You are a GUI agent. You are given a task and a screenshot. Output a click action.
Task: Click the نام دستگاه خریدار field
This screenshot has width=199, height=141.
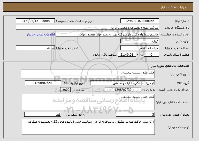(x=88, y=28)
